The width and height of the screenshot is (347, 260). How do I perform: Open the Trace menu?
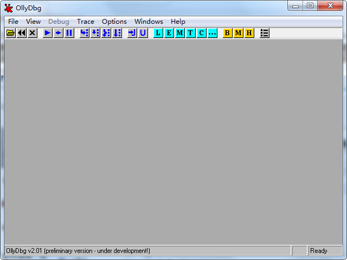pyautogui.click(x=86, y=22)
